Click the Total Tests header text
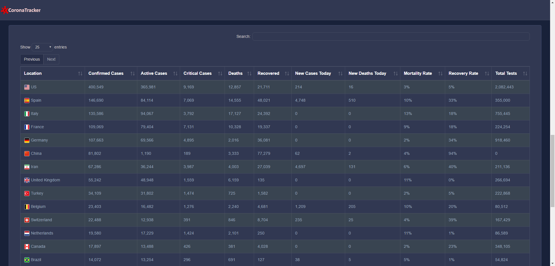Viewport: 555px width, 266px height. [506, 73]
